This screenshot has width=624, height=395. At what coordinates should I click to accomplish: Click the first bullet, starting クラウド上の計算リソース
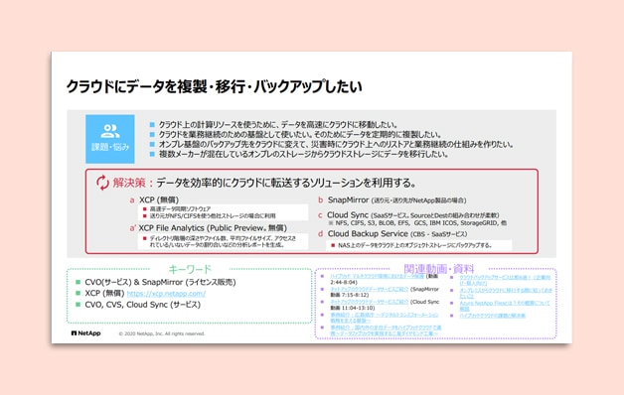pos(278,125)
